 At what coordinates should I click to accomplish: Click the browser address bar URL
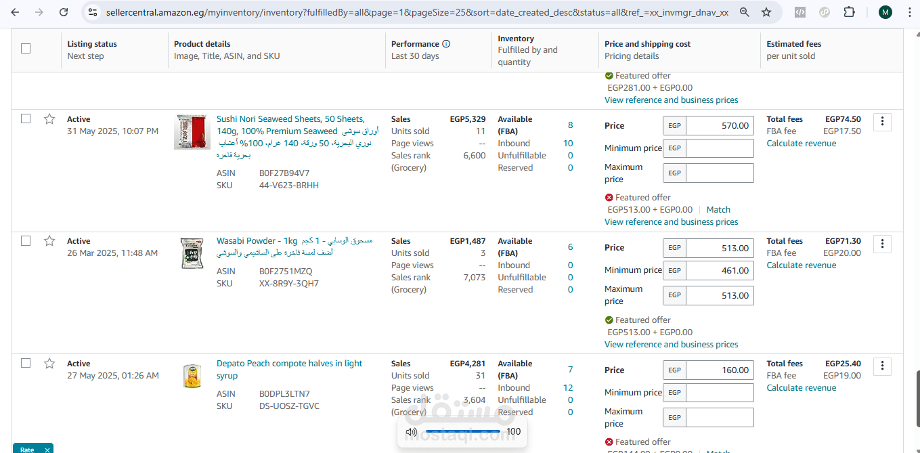(417, 12)
